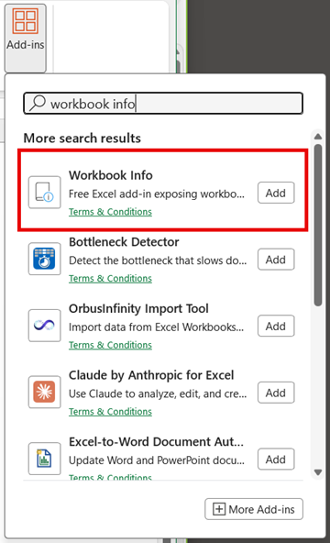Screen dimensions: 330x543
Task: Add the Workbook Info add-in
Action: click(276, 193)
